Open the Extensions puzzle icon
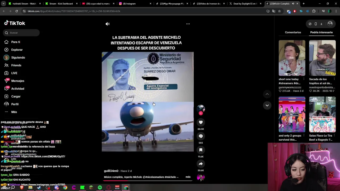The width and height of the screenshot is (340, 191). pos(314,11)
